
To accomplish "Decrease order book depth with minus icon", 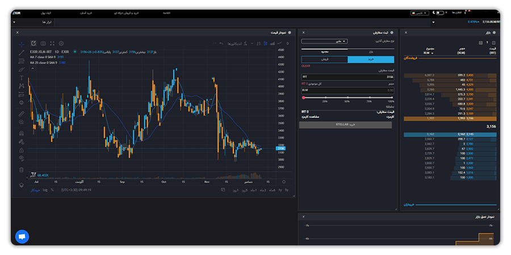I will 494,42.
